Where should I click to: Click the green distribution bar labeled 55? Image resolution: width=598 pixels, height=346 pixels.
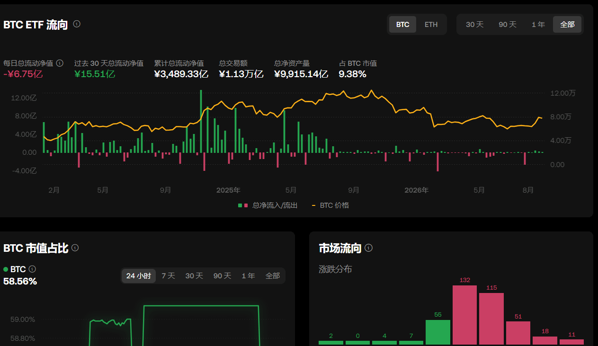click(x=438, y=332)
